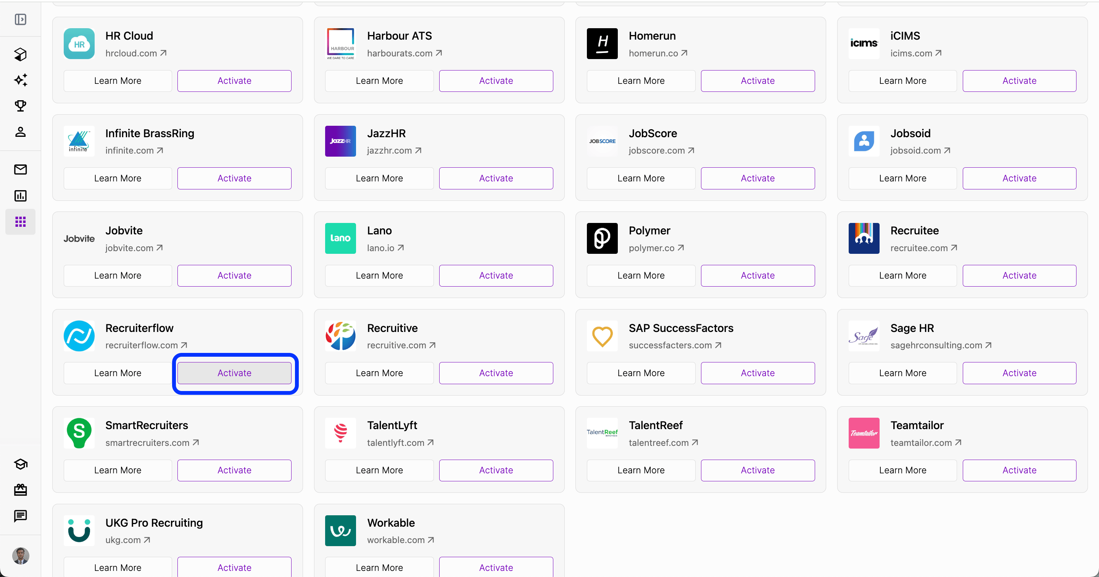
Task: Open the mail envelope sidebar icon
Action: [x=21, y=170]
